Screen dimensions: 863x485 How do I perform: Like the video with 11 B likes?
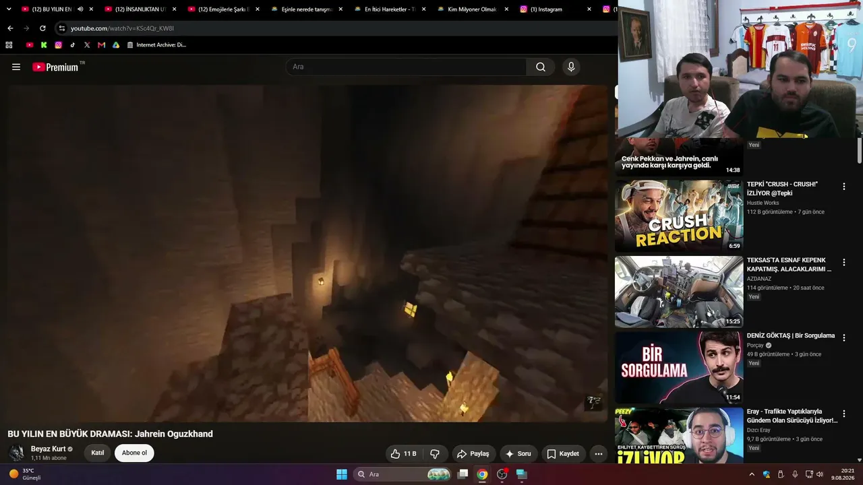(404, 454)
